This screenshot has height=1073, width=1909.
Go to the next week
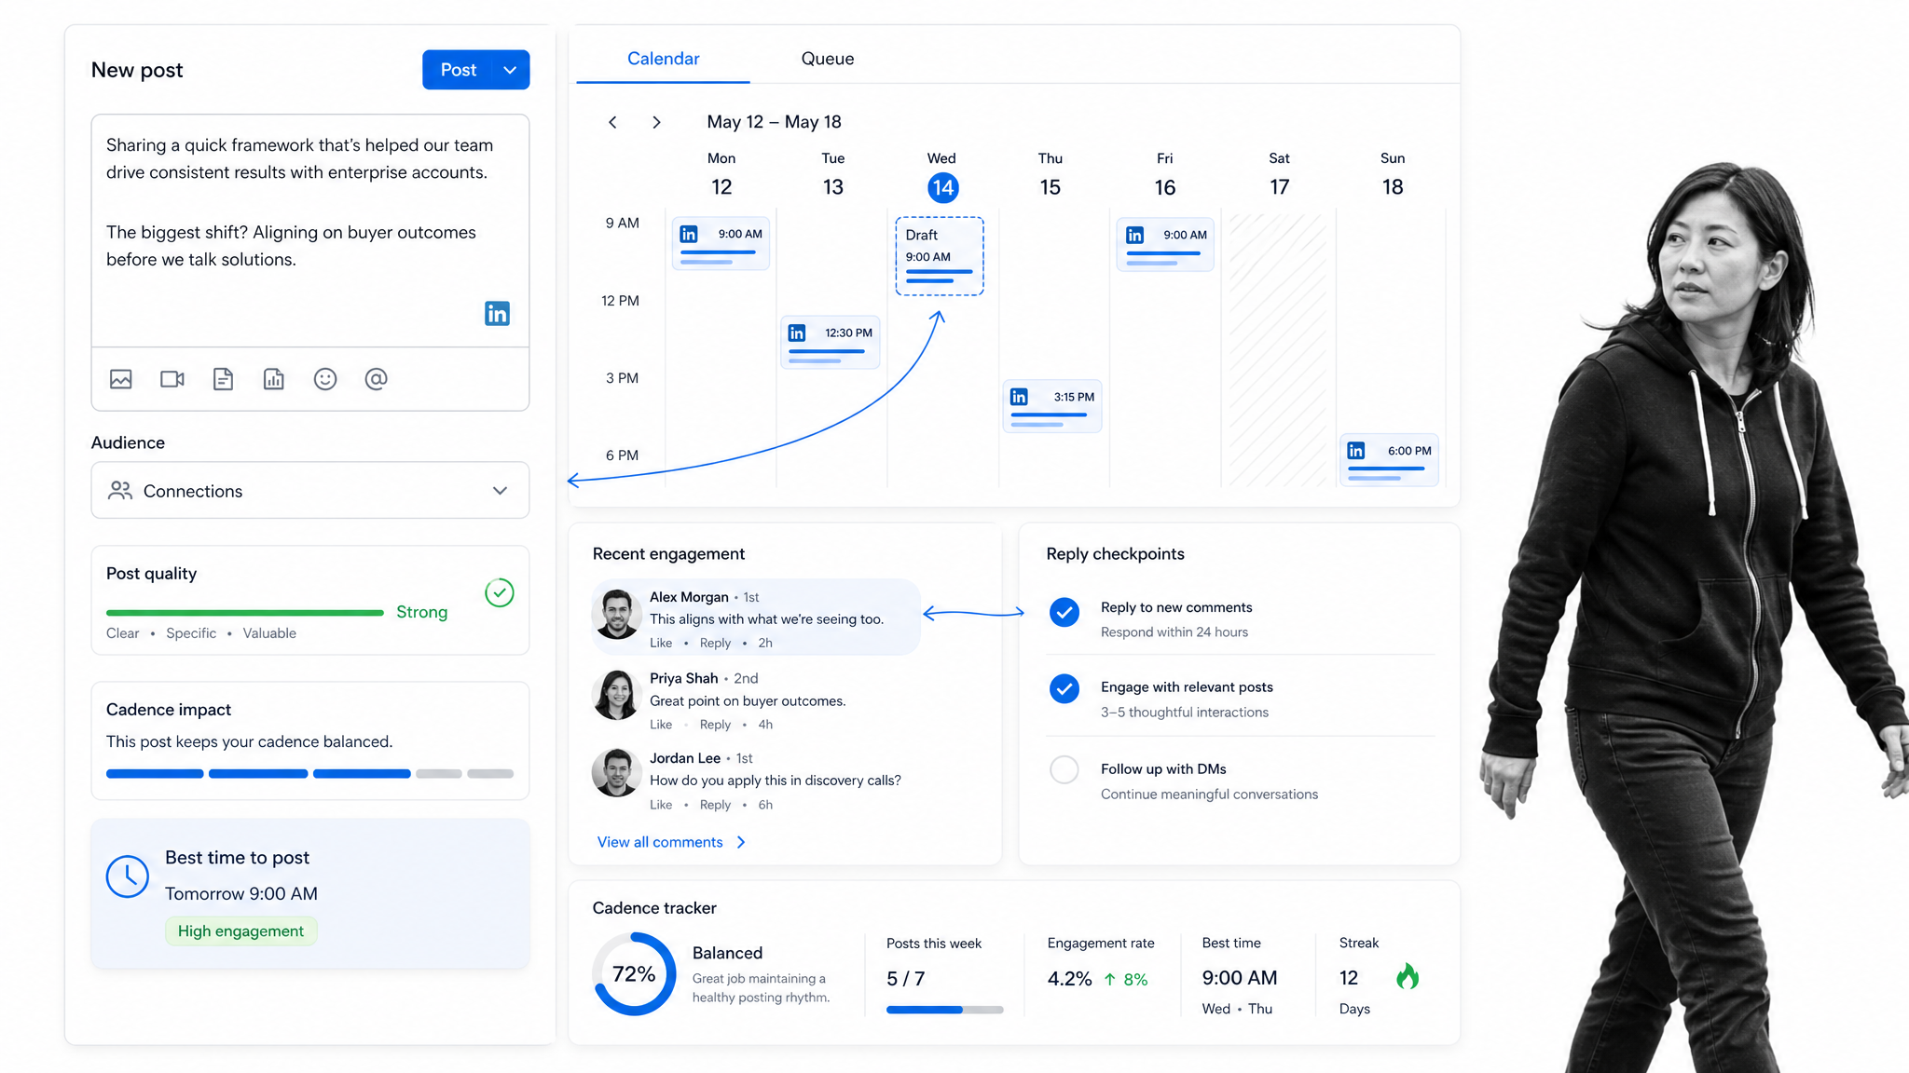click(657, 122)
